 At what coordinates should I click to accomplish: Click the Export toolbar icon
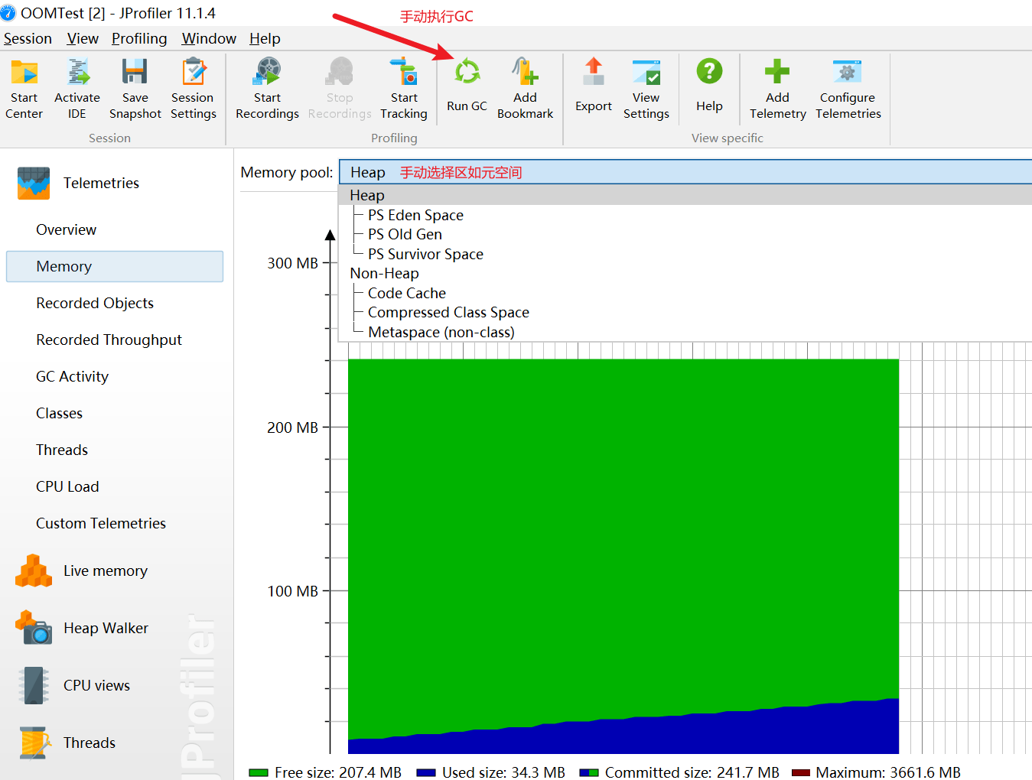point(594,73)
